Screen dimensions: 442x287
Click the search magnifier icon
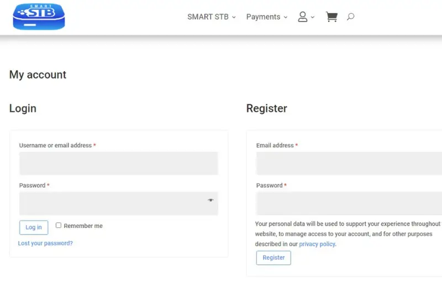[x=350, y=17]
